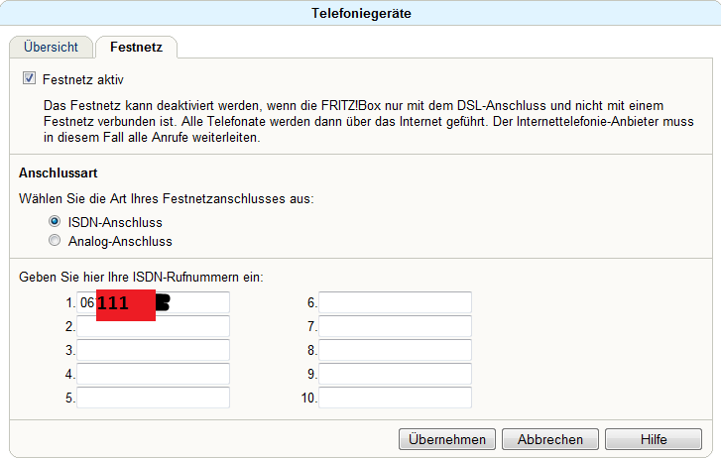Focus ISDN number field 6

395,302
